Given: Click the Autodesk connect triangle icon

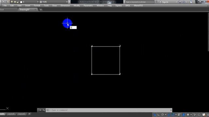Looking at the screenshot, I should tap(184, 2).
